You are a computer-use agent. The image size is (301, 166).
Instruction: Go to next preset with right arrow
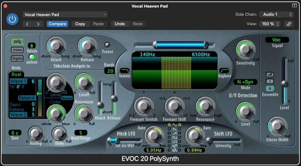pyautogui.click(x=38, y=24)
